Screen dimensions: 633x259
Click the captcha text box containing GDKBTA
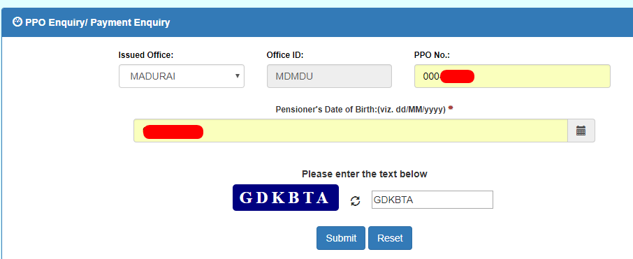432,200
